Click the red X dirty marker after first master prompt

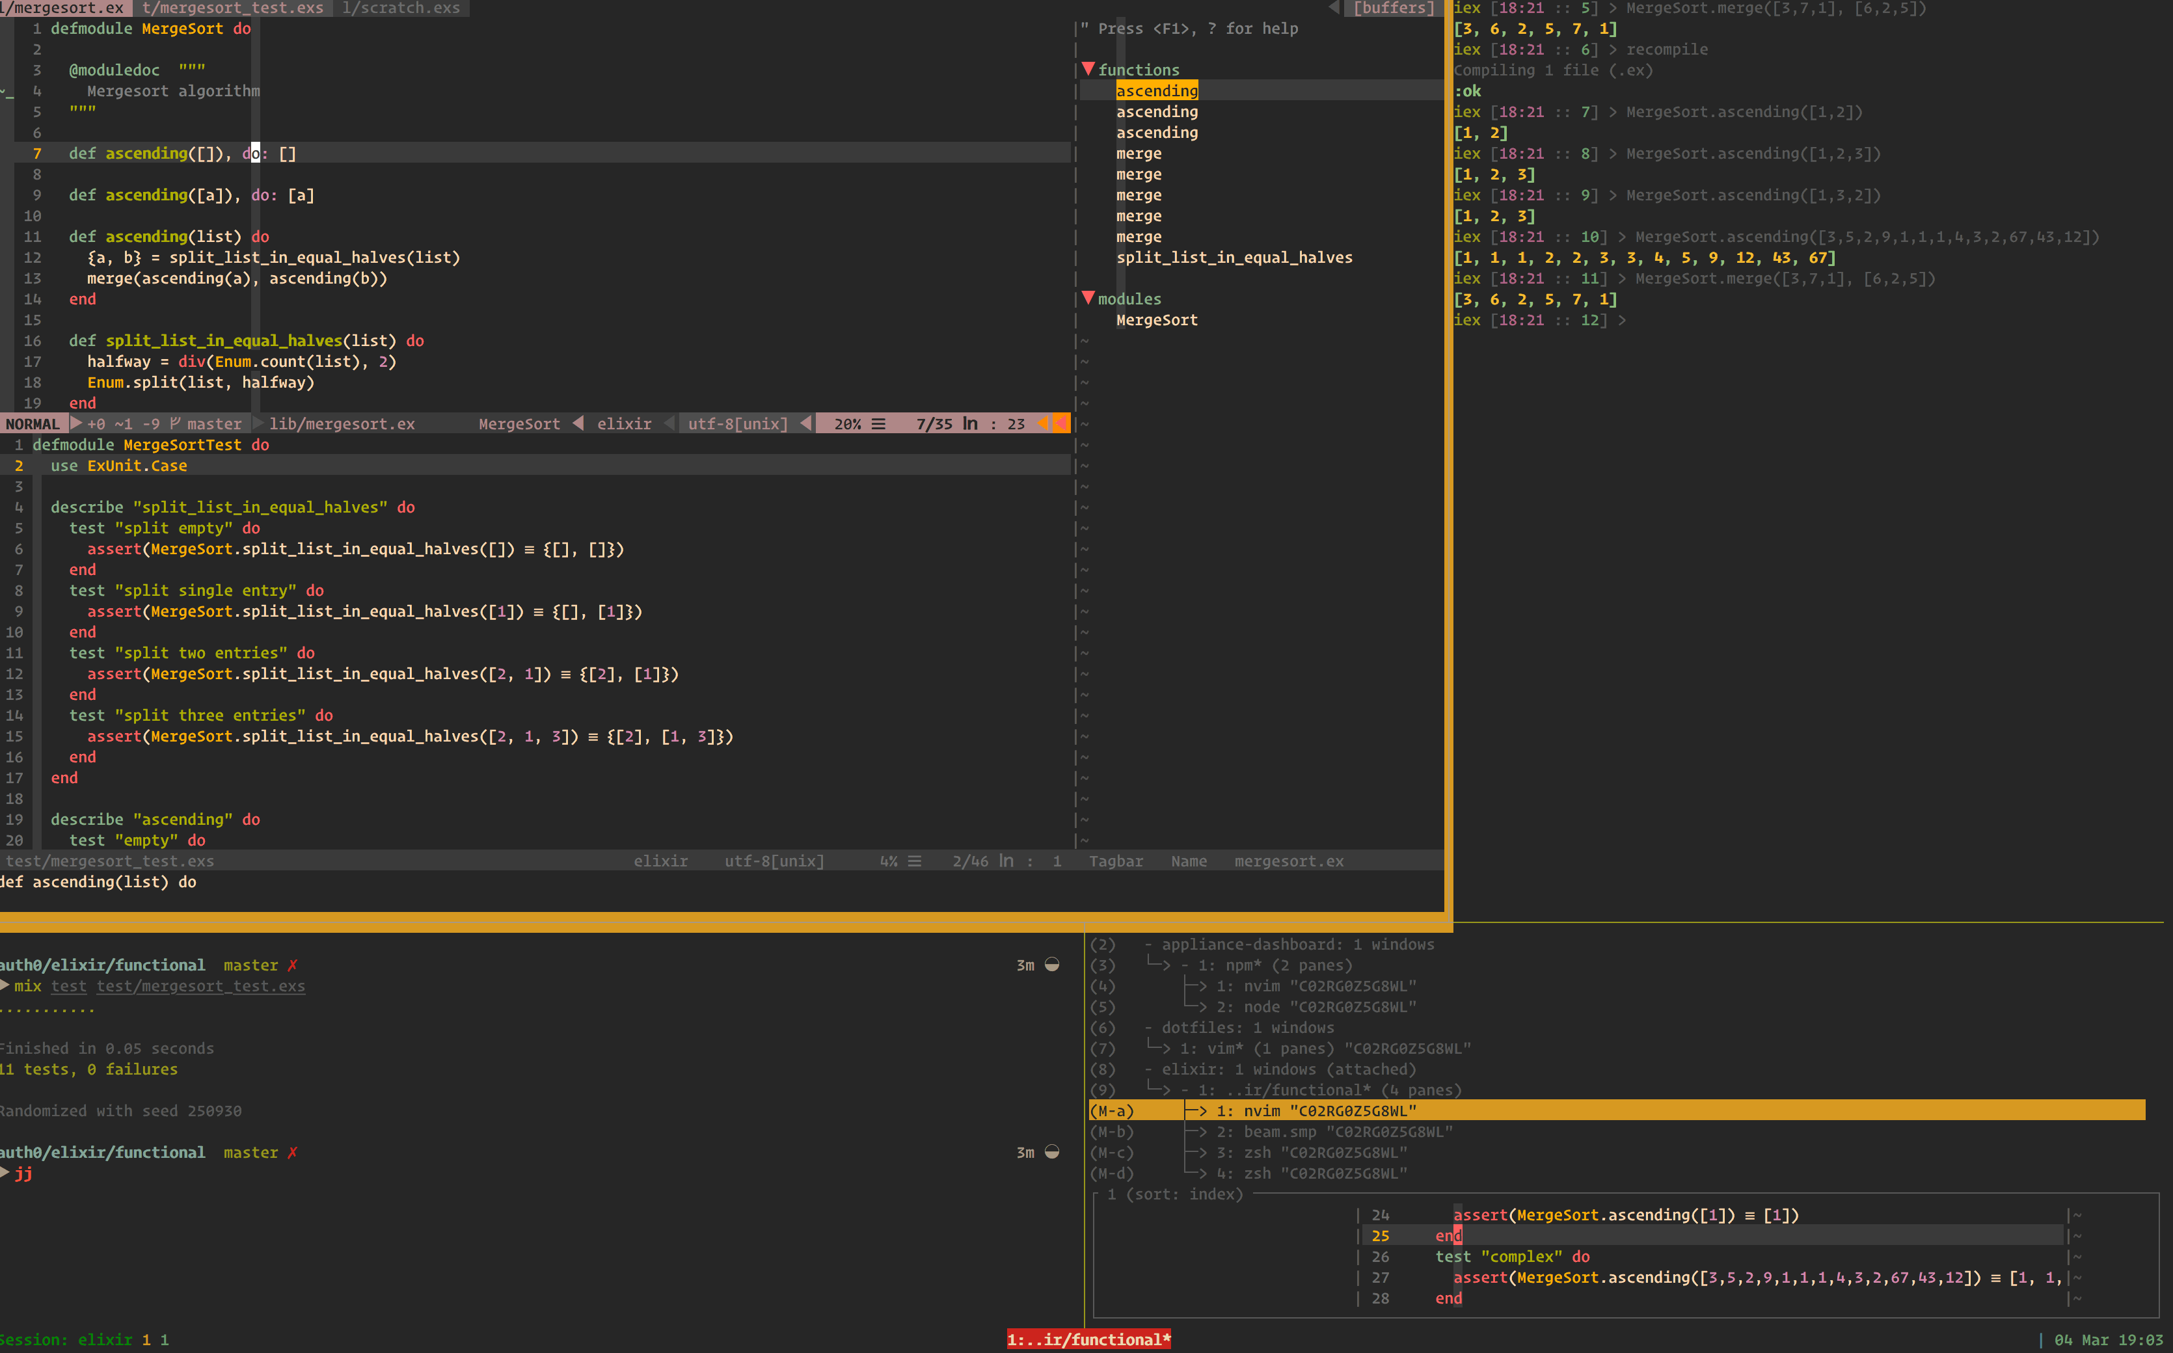click(293, 965)
